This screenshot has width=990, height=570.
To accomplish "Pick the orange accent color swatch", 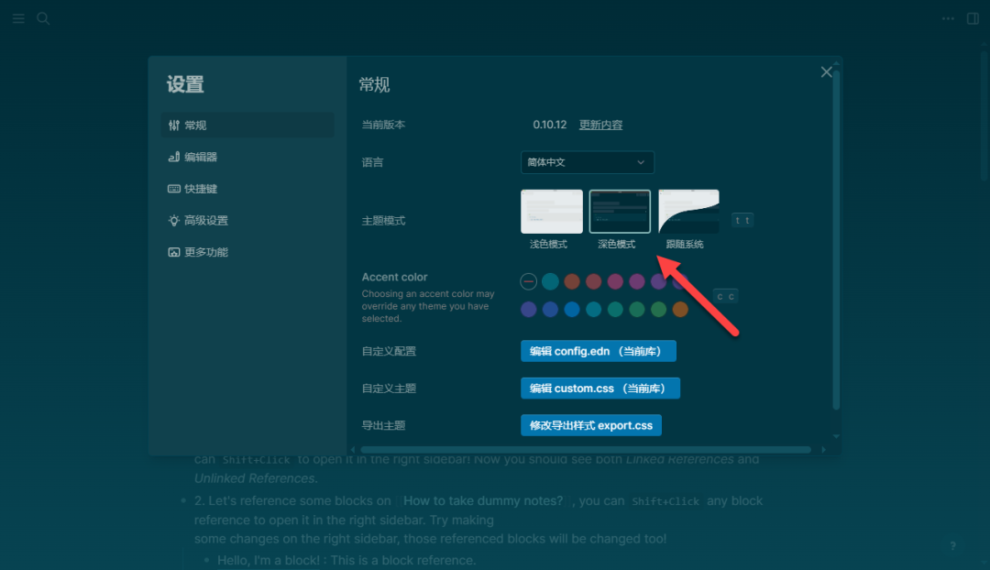I will [572, 281].
